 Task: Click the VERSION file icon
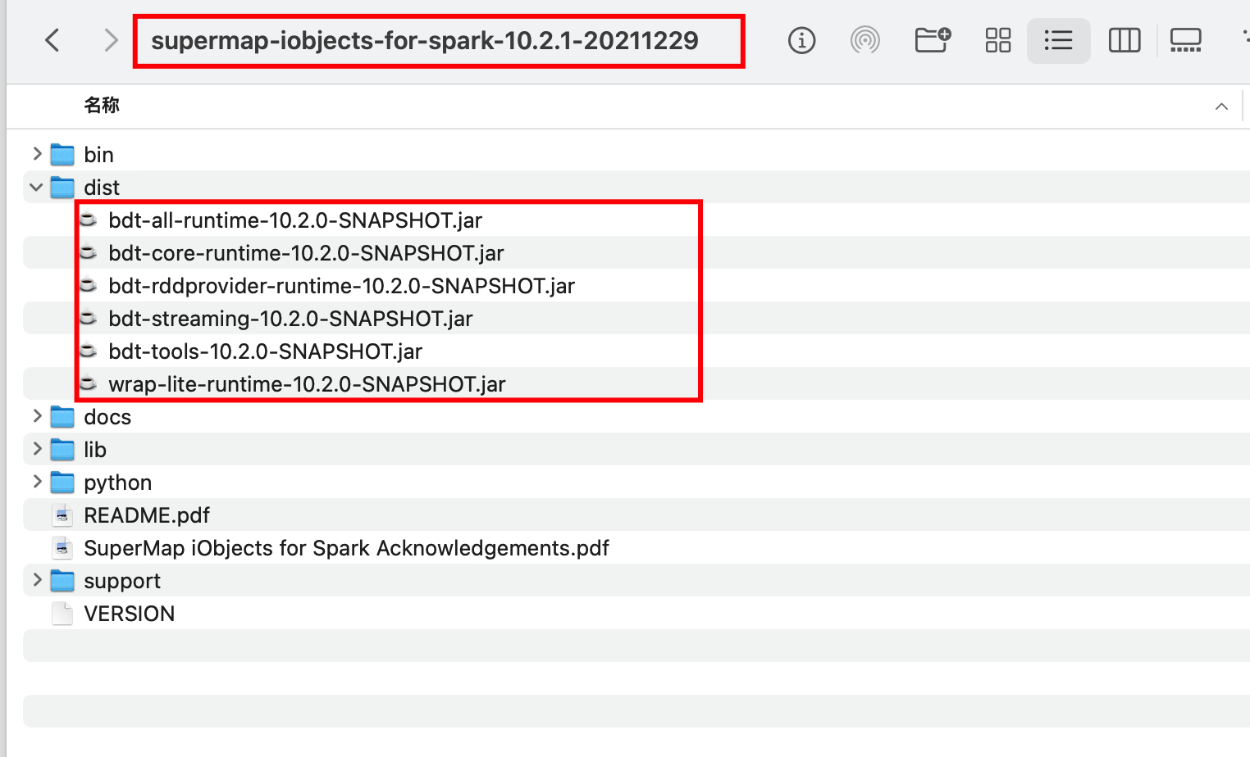coord(62,613)
